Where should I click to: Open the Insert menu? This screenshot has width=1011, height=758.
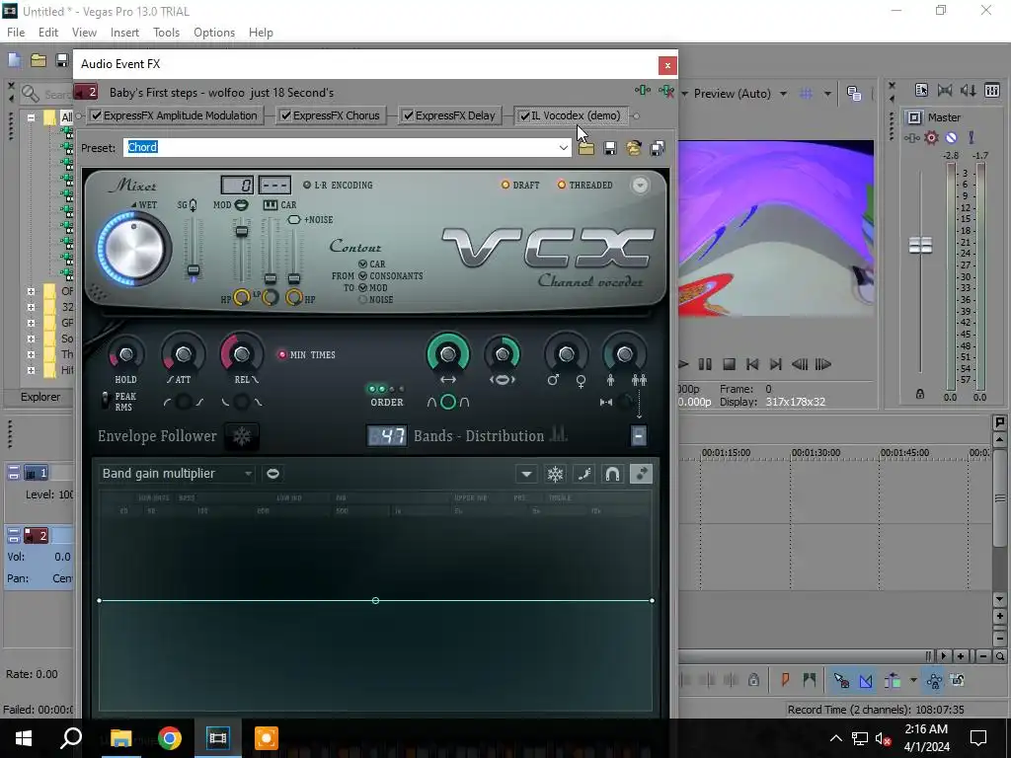click(124, 33)
